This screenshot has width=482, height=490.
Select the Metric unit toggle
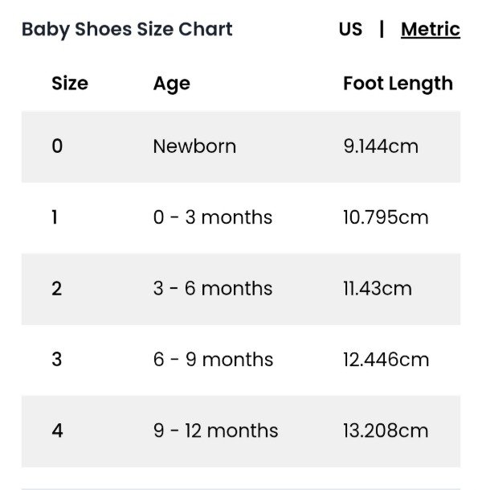point(430,30)
